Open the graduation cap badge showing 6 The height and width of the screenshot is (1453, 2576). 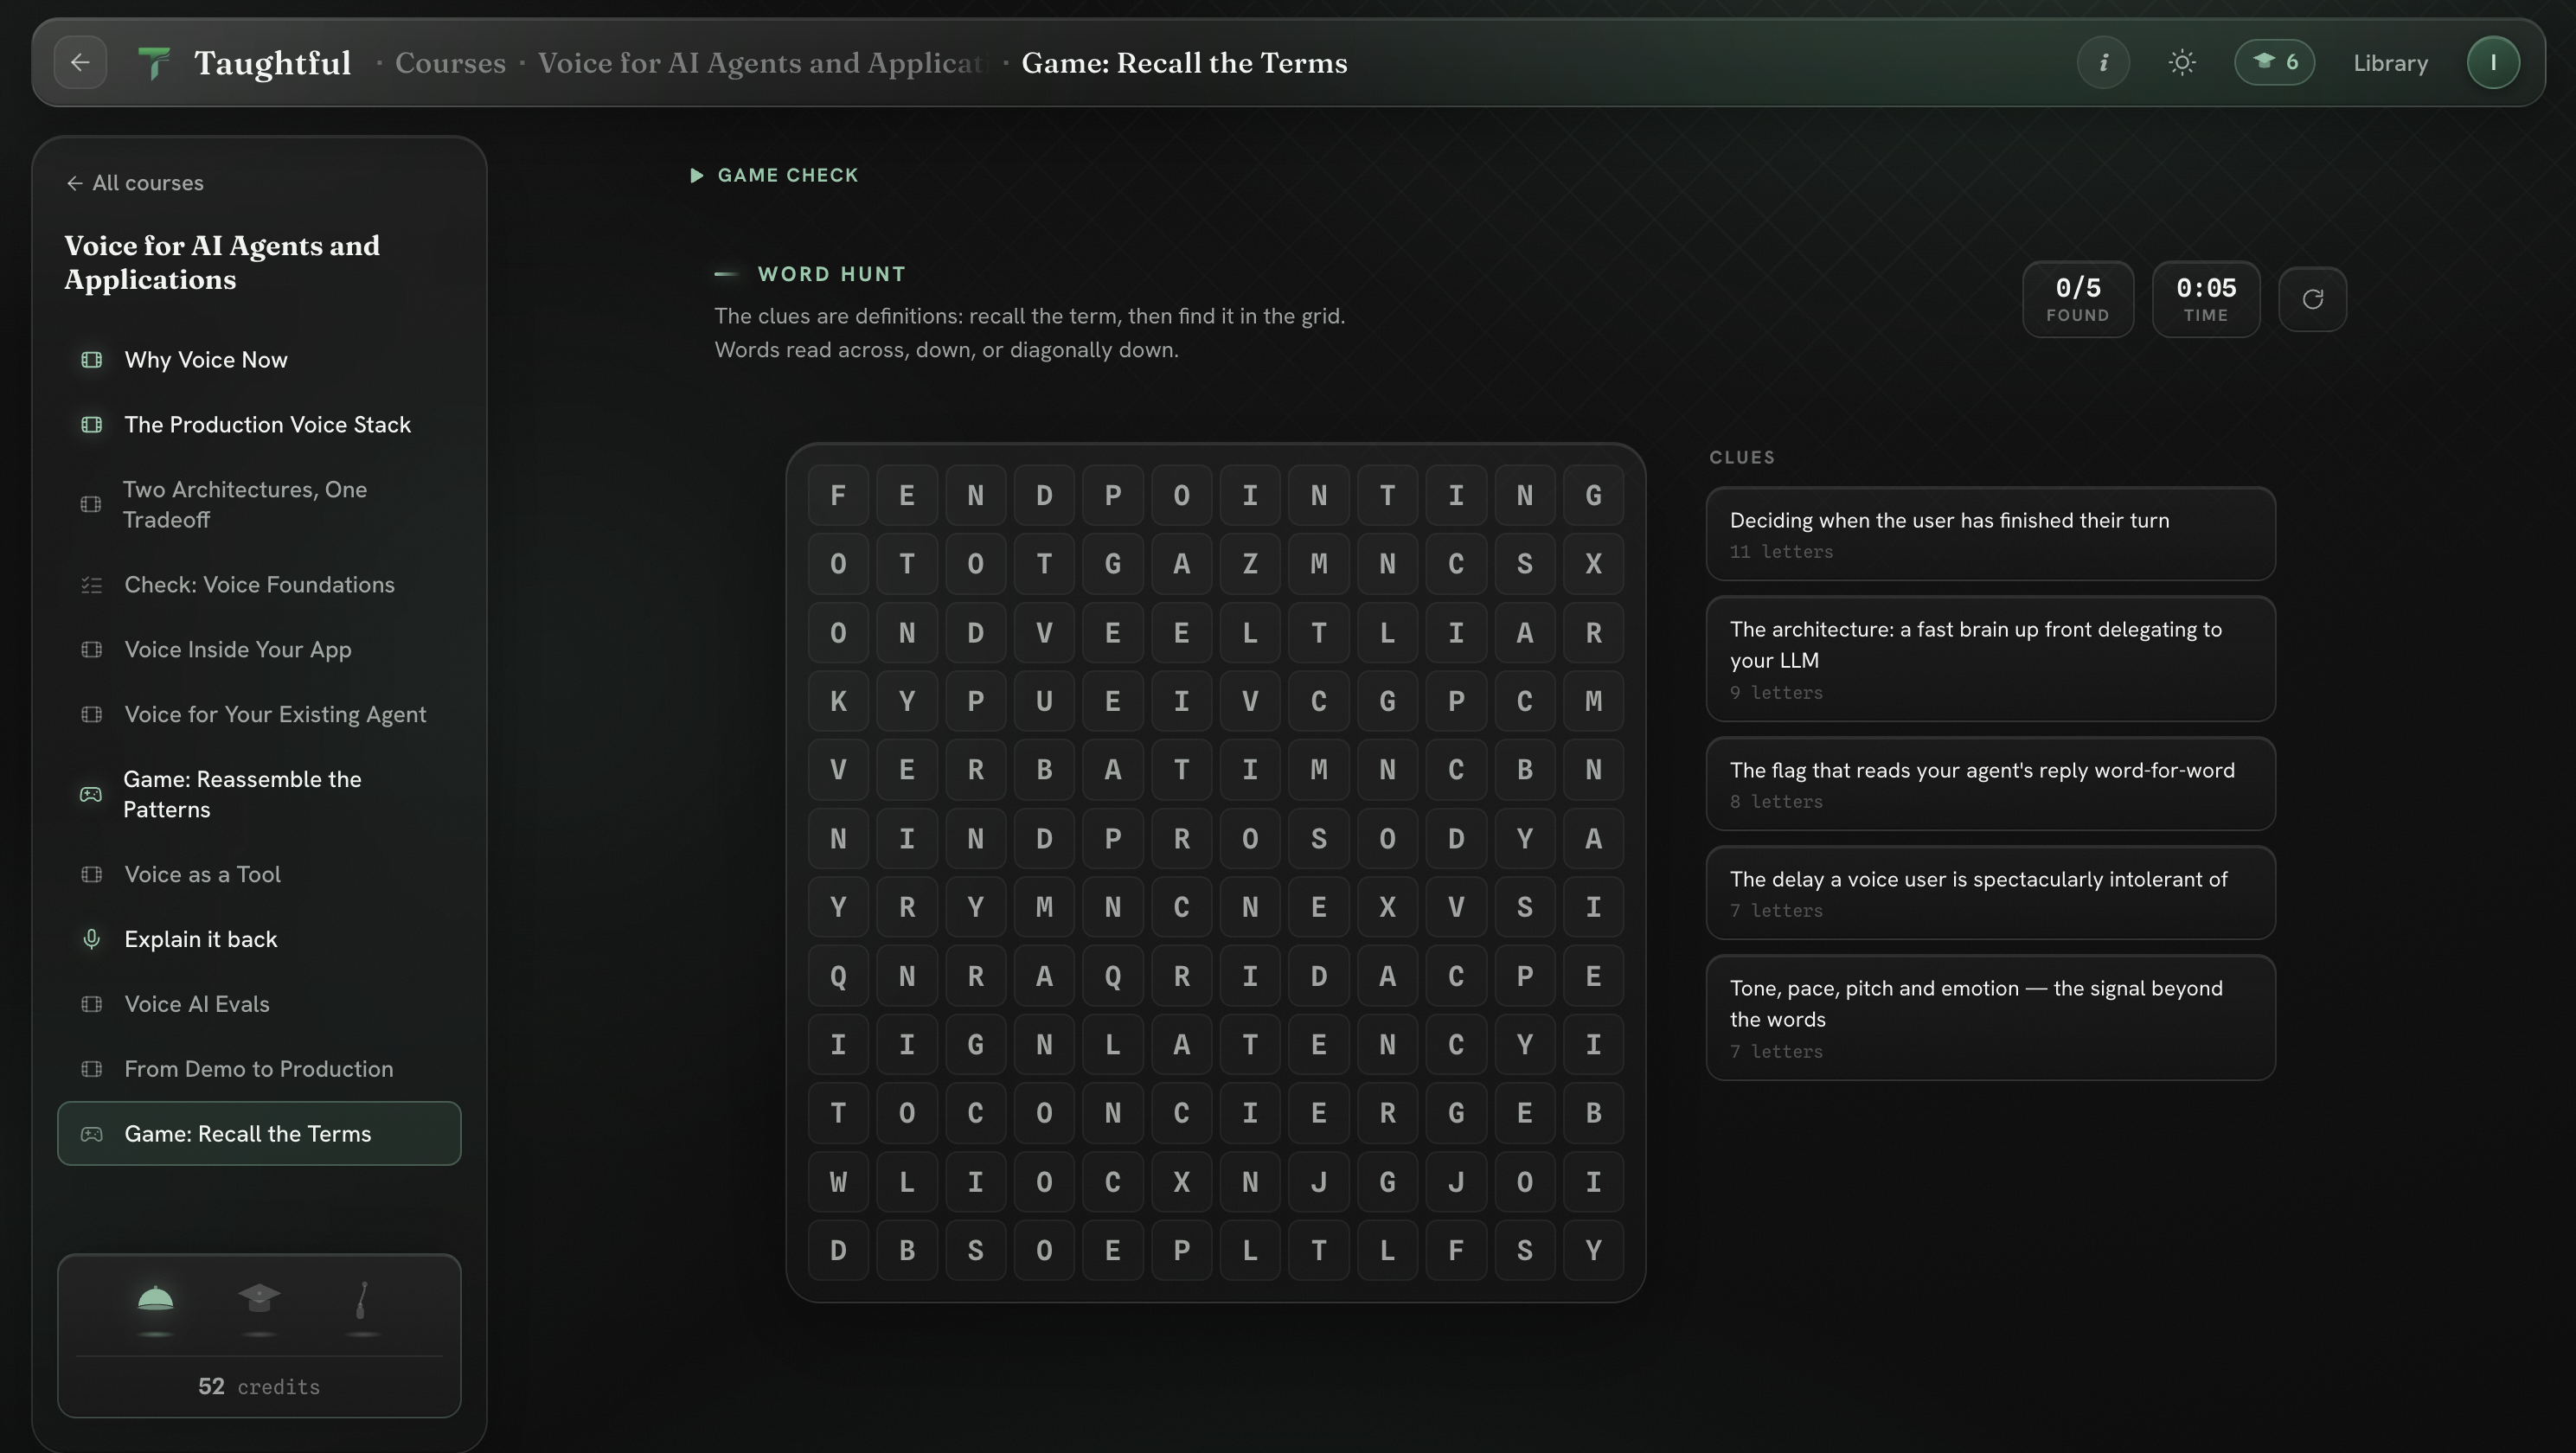tap(2274, 63)
